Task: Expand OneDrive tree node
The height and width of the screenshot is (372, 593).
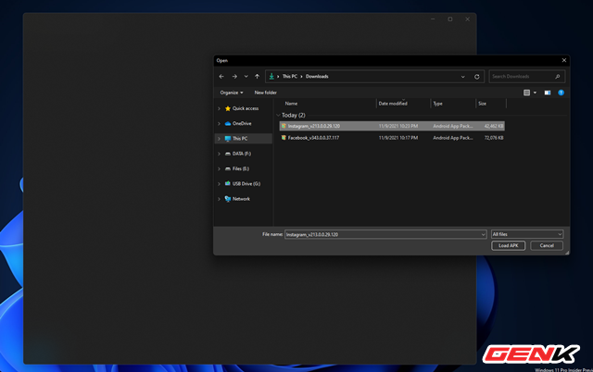Action: (x=219, y=123)
